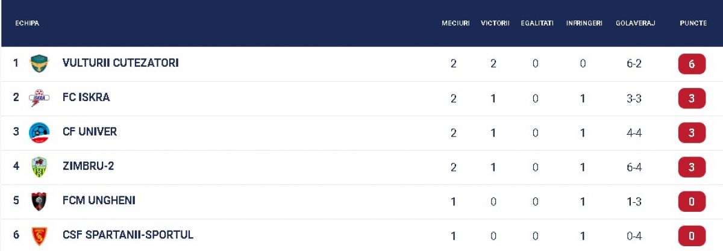Click the FC Iskra team crest
The width and height of the screenshot is (723, 251).
click(x=39, y=98)
